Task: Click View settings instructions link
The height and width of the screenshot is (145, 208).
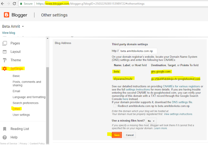Action: (178, 114)
